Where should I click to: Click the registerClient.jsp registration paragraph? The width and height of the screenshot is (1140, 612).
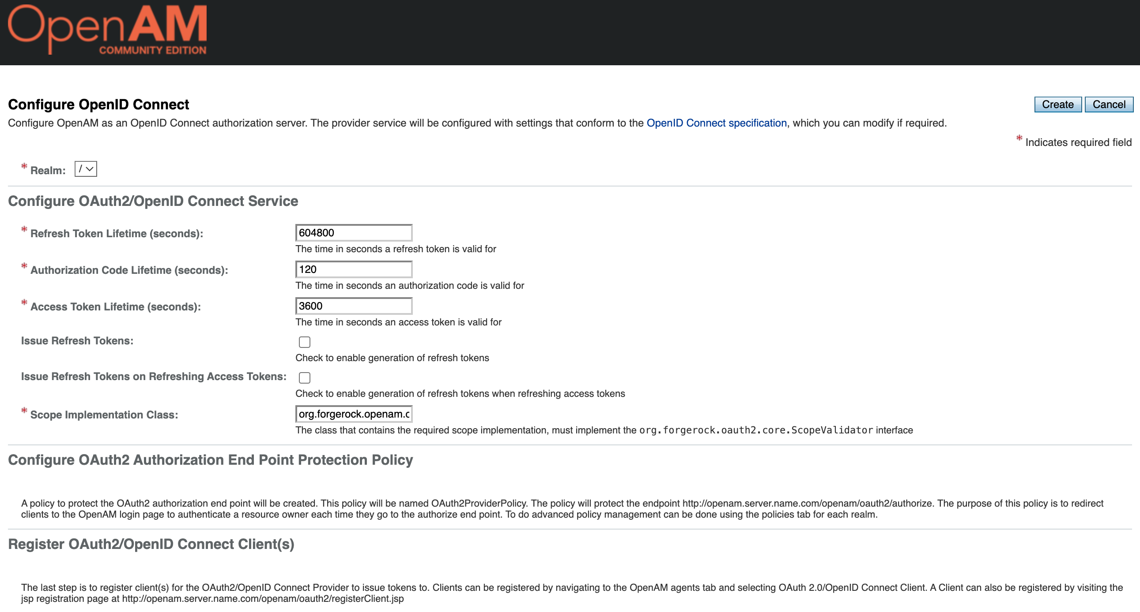[572, 593]
